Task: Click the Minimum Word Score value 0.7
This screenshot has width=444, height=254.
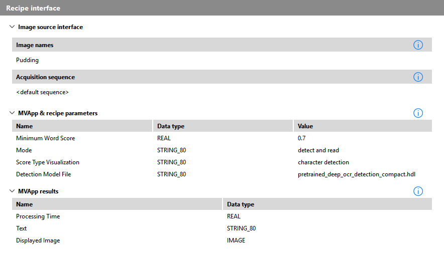Action: point(302,138)
